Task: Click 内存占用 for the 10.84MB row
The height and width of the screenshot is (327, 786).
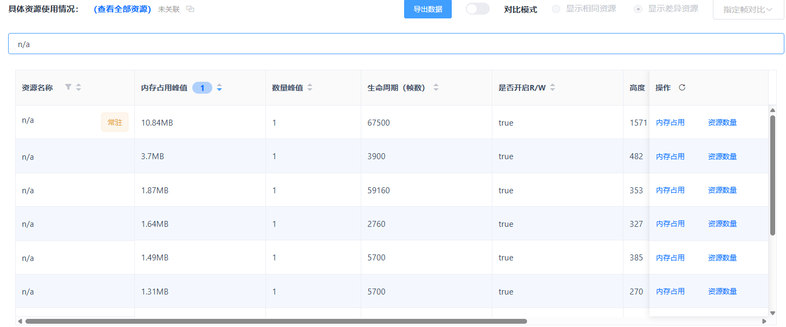Action: pos(670,122)
